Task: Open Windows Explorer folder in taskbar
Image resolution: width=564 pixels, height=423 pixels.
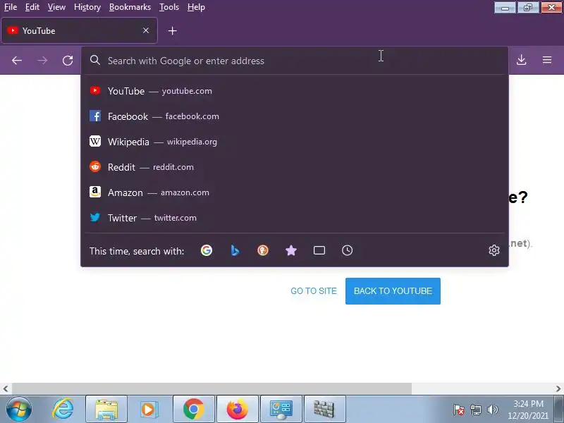Action: tap(106, 410)
